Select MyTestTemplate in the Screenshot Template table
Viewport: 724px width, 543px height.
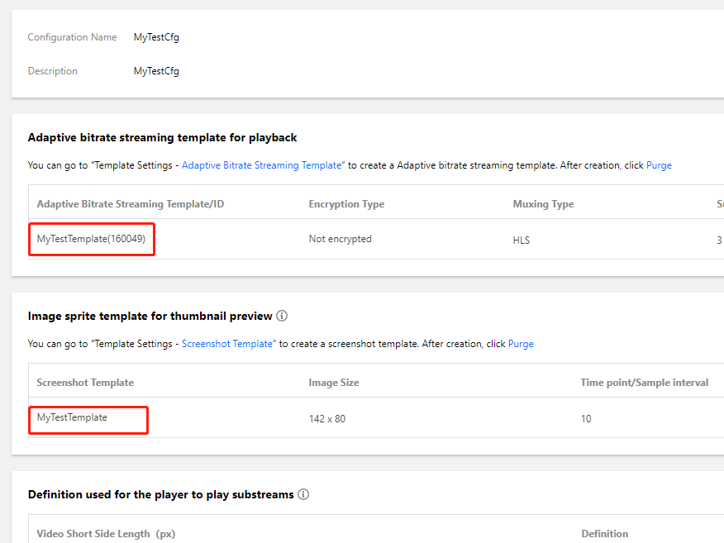(x=73, y=417)
